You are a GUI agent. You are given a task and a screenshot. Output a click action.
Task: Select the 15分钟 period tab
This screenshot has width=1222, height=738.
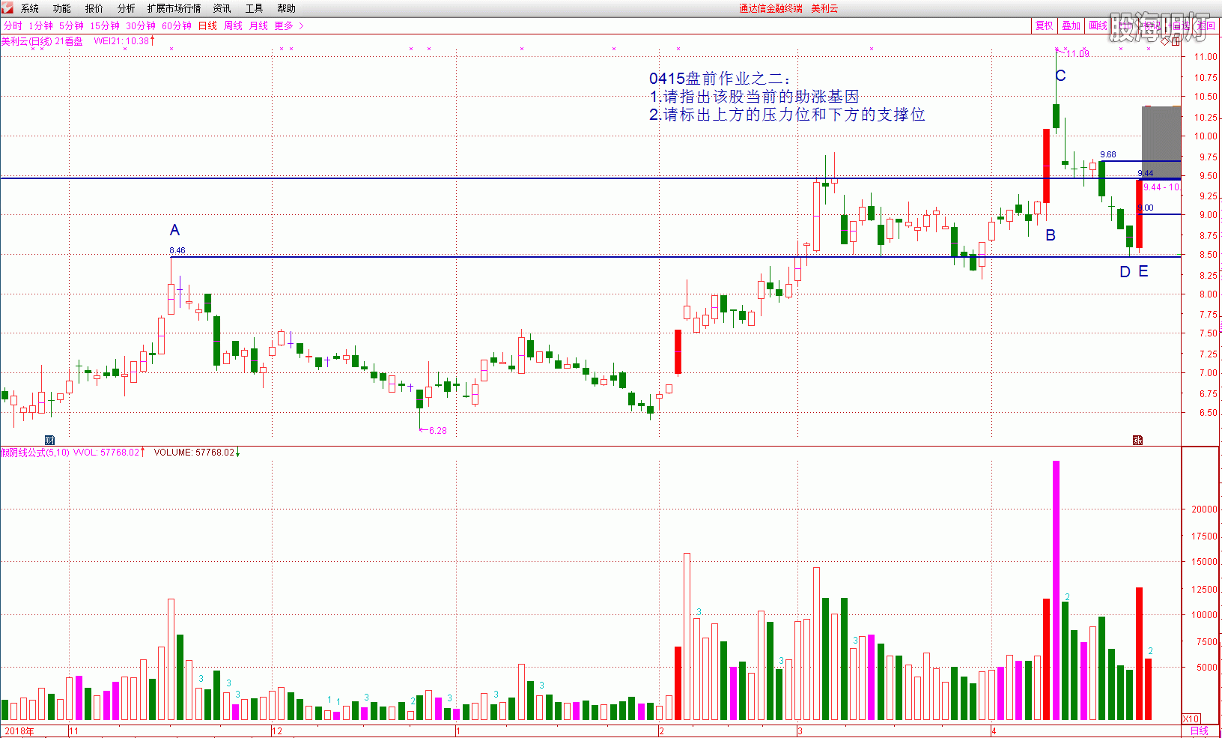click(x=105, y=25)
